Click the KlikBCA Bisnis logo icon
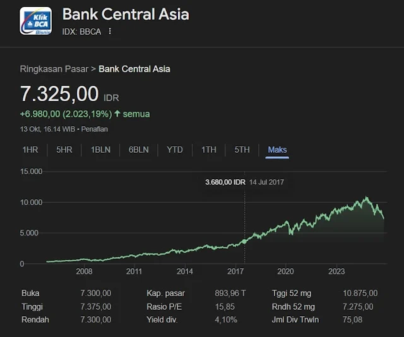Image resolution: width=404 pixels, height=337 pixels. (x=36, y=23)
